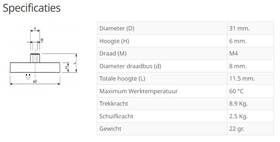
Task: Click the 6 mm. height value
Action: tap(238, 41)
